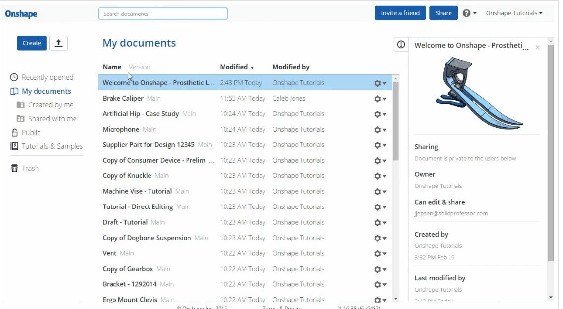Open the Copy of Gearbox document

[x=127, y=269]
